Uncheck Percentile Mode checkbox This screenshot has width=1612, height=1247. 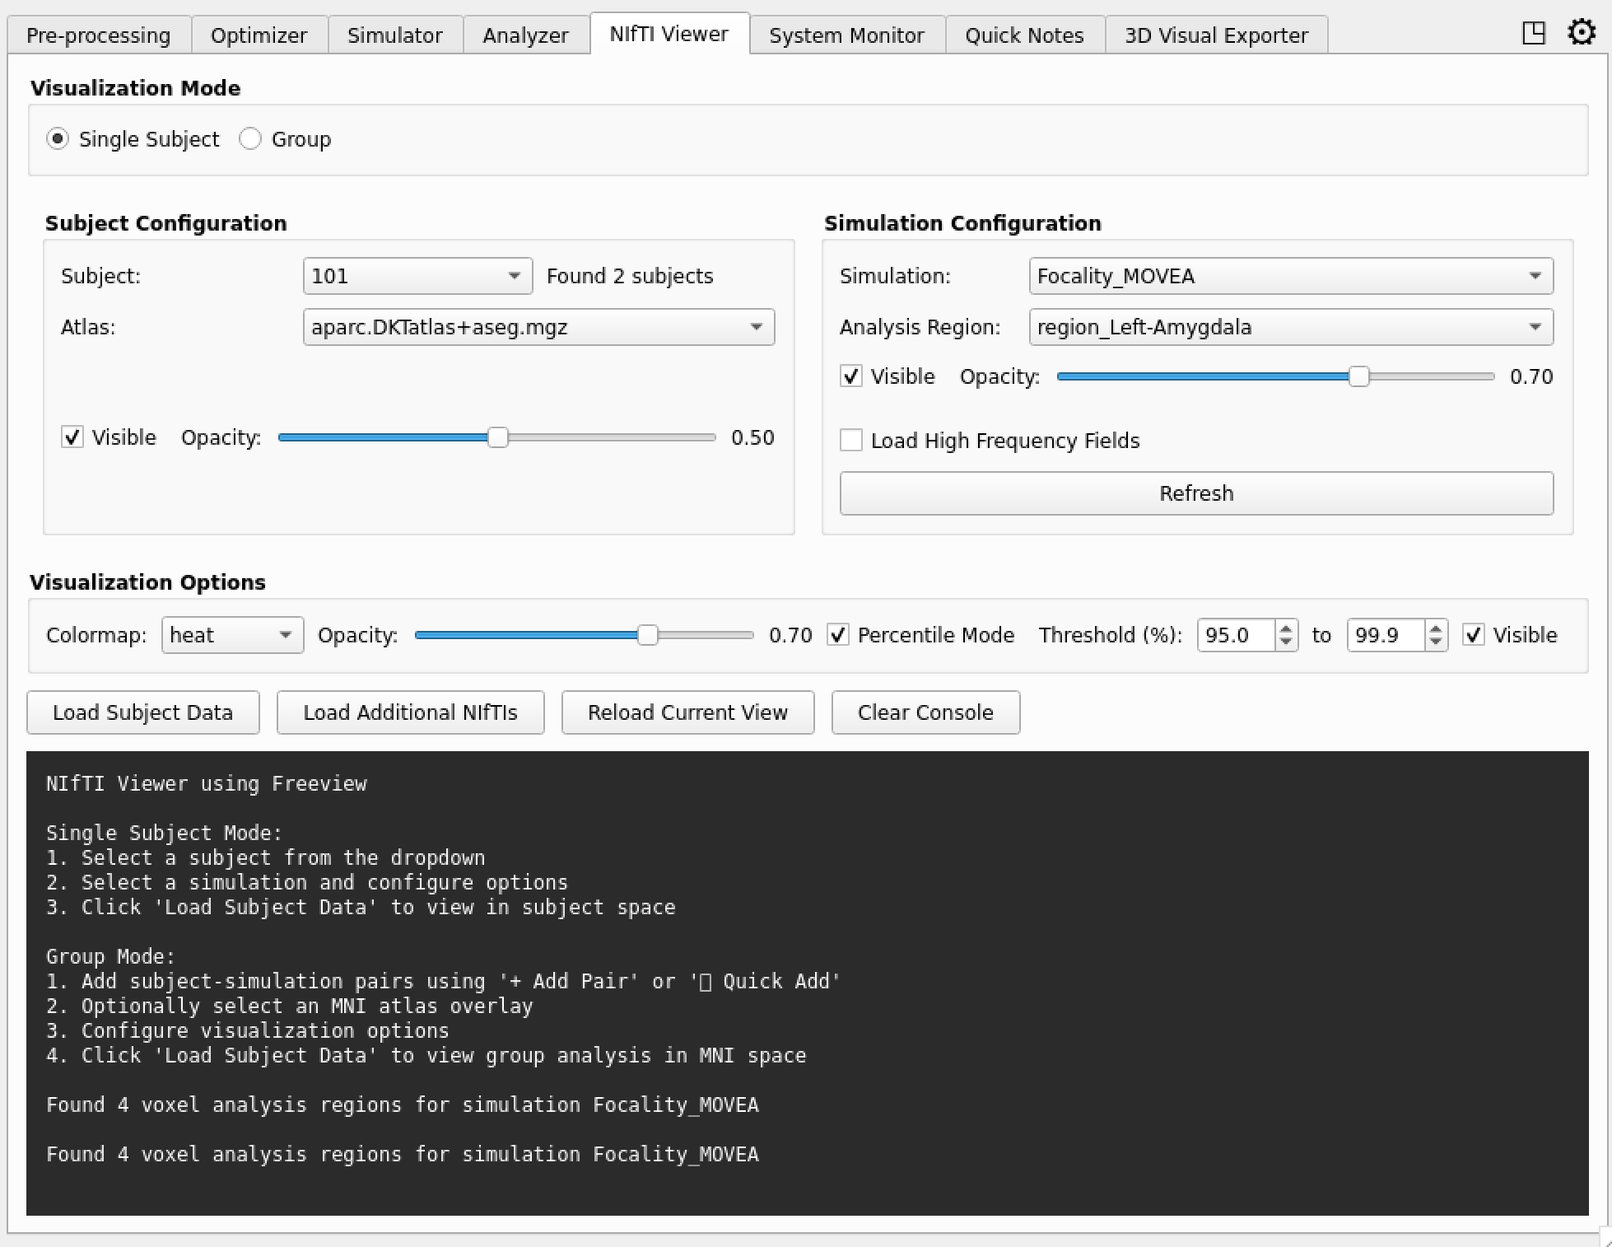coord(838,635)
